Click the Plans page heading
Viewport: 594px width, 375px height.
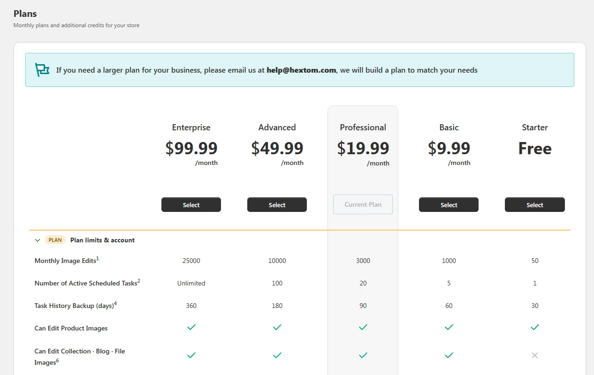[25, 14]
